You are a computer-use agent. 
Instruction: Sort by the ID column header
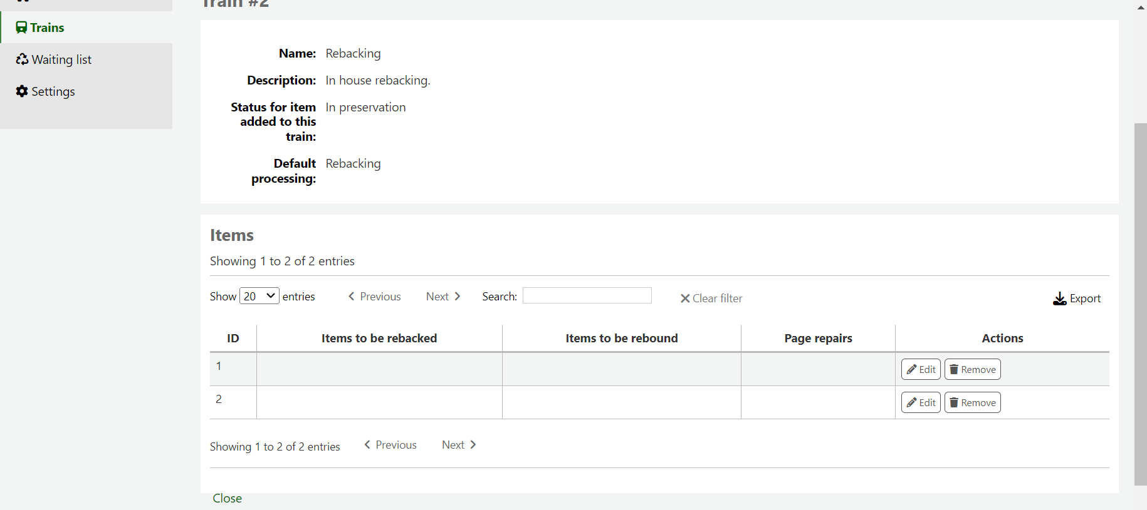tap(233, 338)
